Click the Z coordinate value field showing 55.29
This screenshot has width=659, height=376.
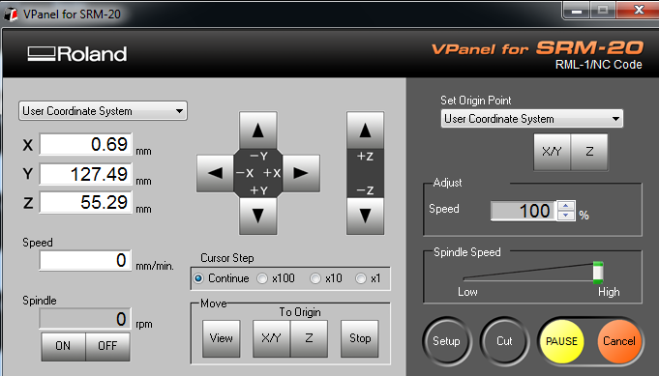click(86, 202)
